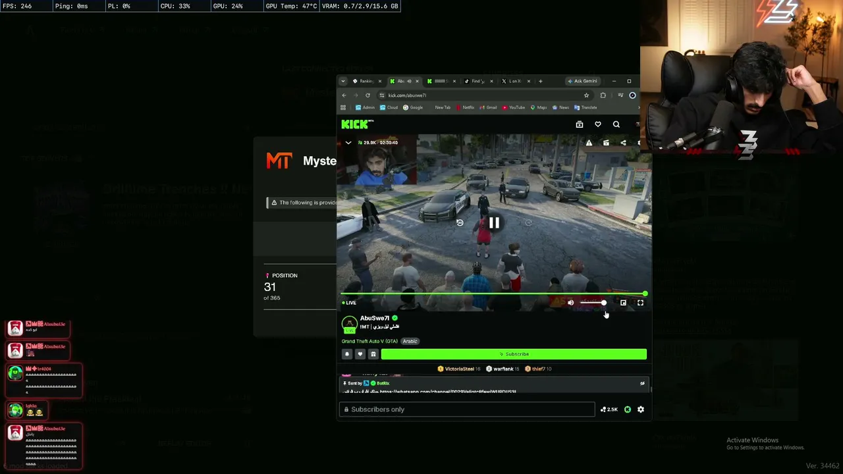Reload the Kick page
The width and height of the screenshot is (843, 474).
(367, 95)
